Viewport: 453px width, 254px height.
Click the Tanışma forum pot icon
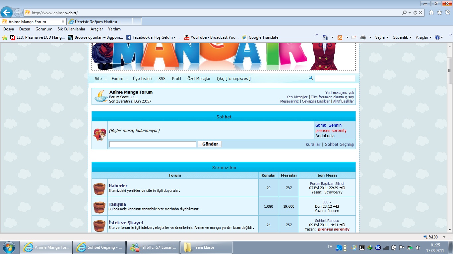pyautogui.click(x=99, y=207)
